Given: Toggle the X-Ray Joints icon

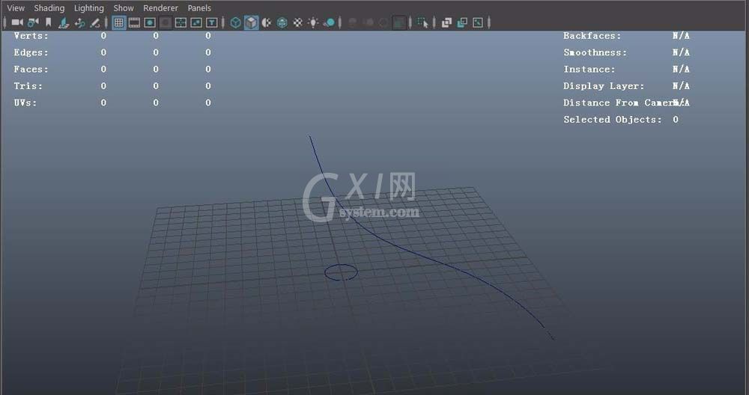Looking at the screenshot, I should (478, 22).
